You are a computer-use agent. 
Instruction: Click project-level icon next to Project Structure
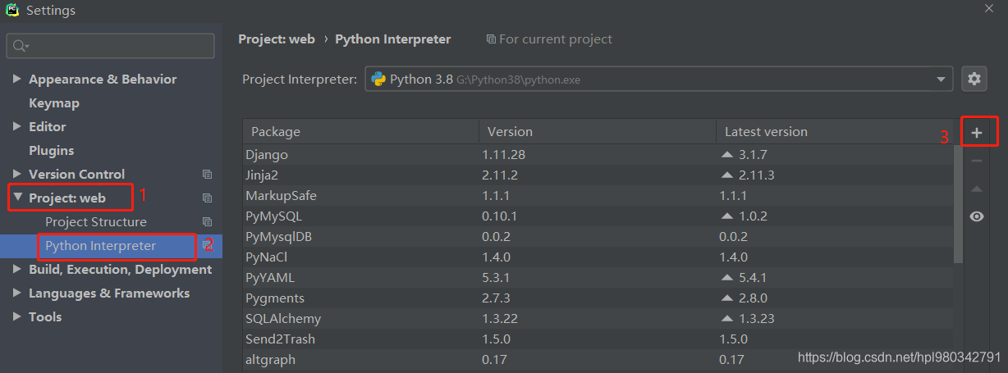(208, 222)
